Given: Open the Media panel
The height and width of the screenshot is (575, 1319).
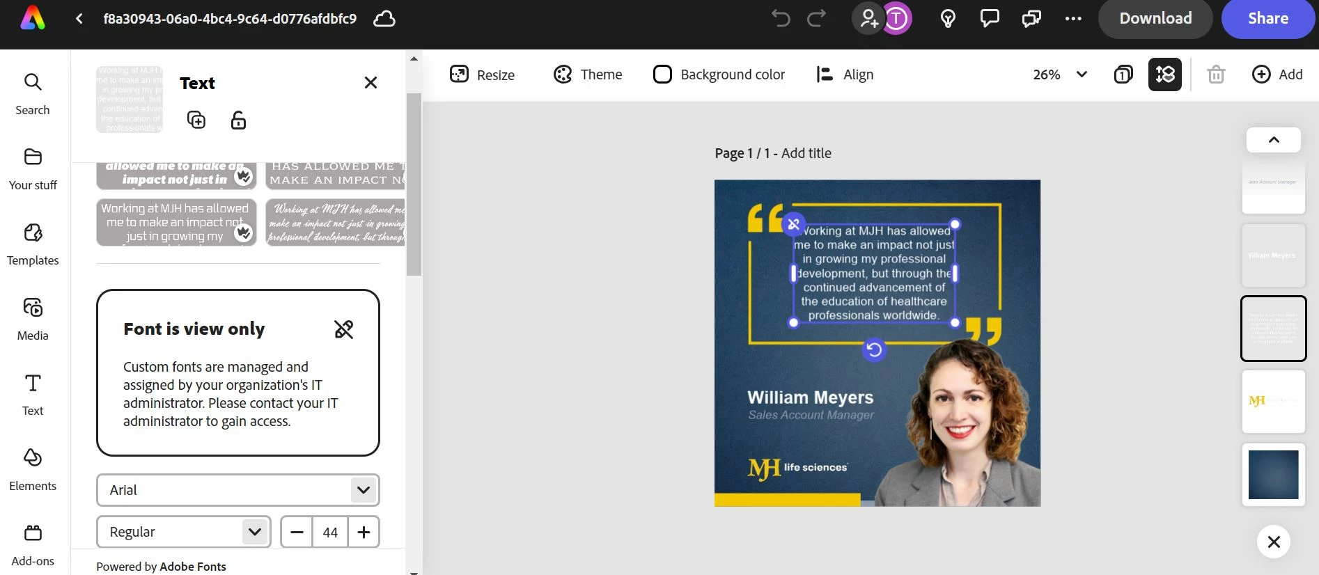Looking at the screenshot, I should 33,320.
